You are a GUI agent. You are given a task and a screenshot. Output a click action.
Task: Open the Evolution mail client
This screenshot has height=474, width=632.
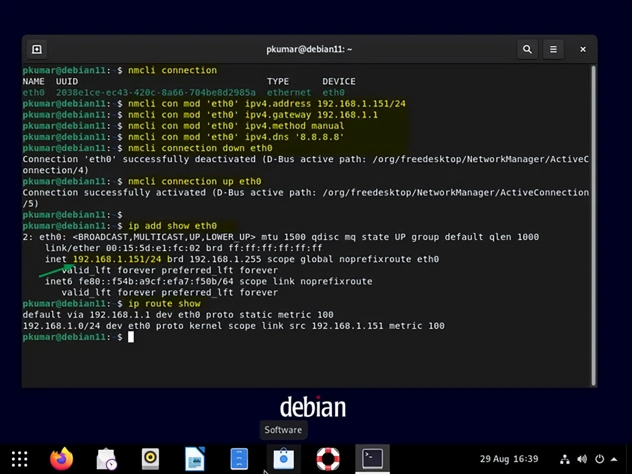[106, 459]
